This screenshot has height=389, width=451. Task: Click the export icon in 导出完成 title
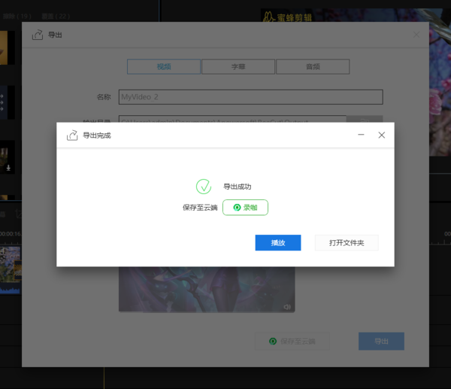coord(72,135)
